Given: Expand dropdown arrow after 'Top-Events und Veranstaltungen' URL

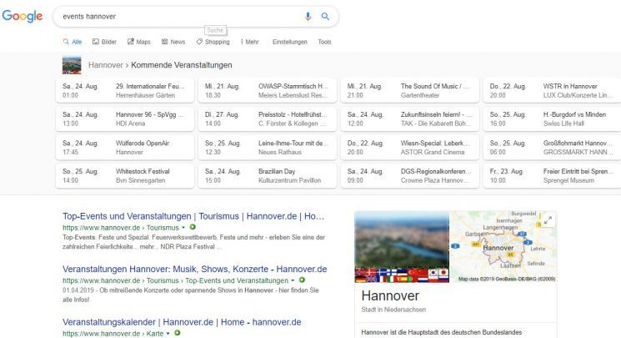Looking at the screenshot, I should click(293, 280).
